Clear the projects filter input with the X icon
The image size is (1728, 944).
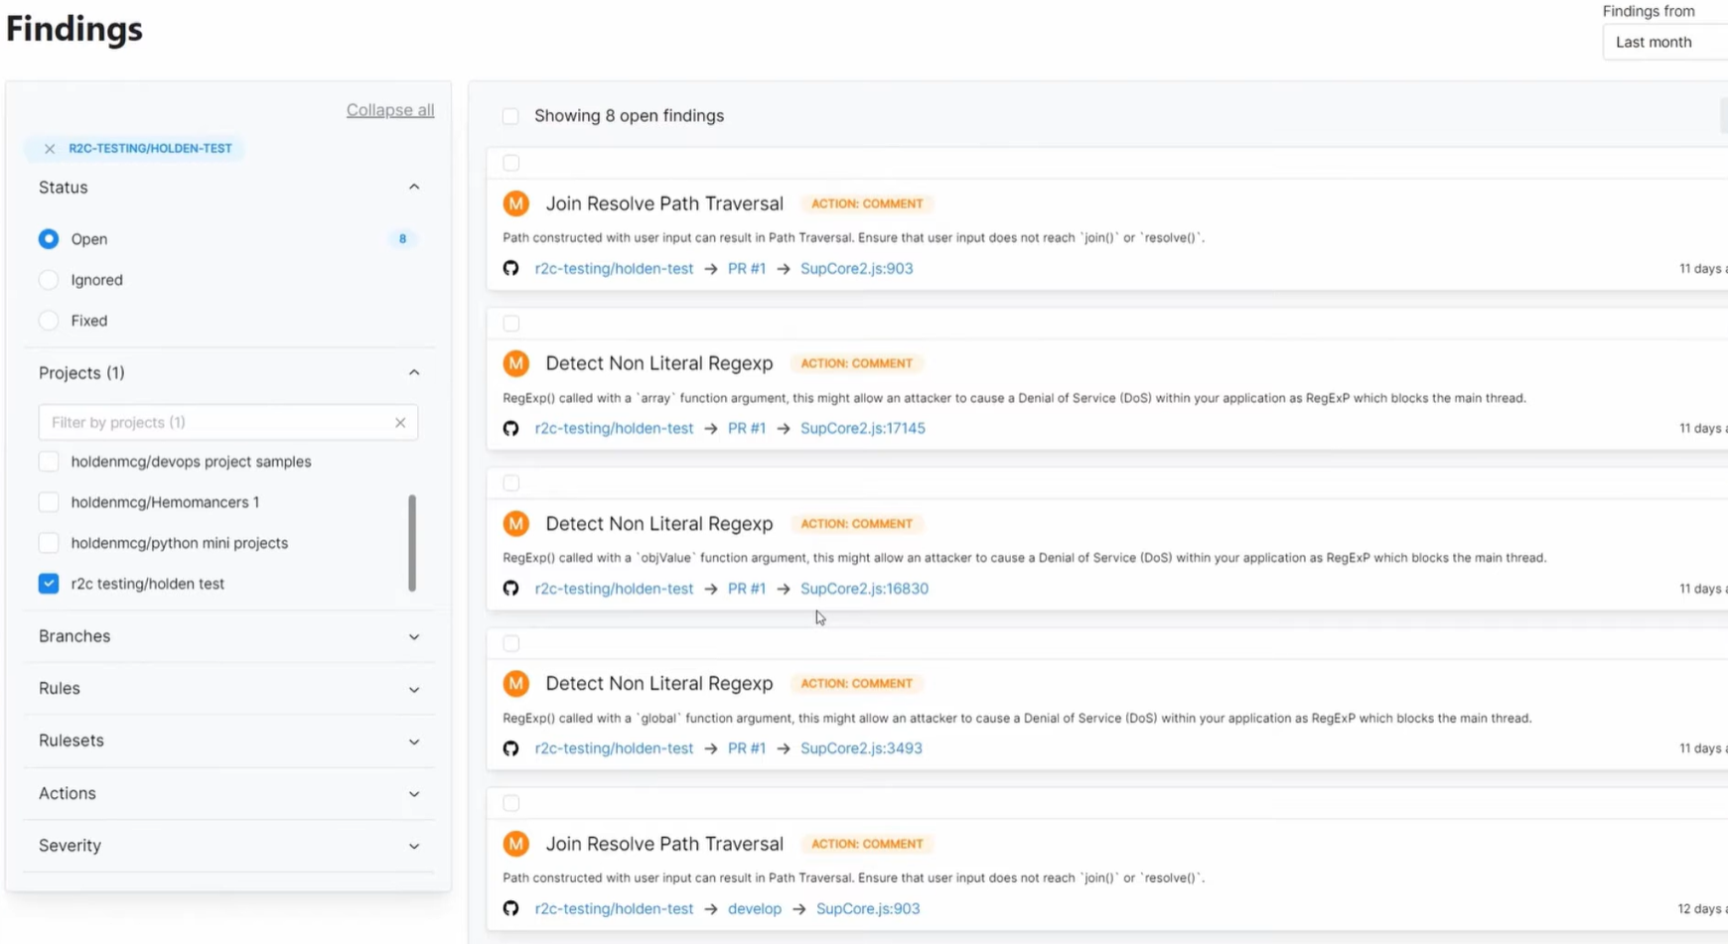(x=400, y=422)
